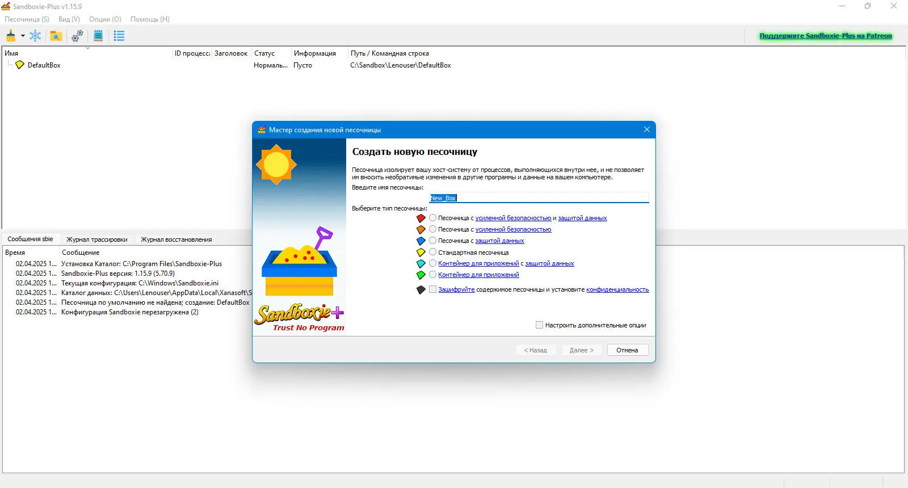Image resolution: width=908 pixels, height=488 pixels.
Task: Click the log row Конфигурация Sandboxie перезагружена (2)
Action: [x=130, y=312]
